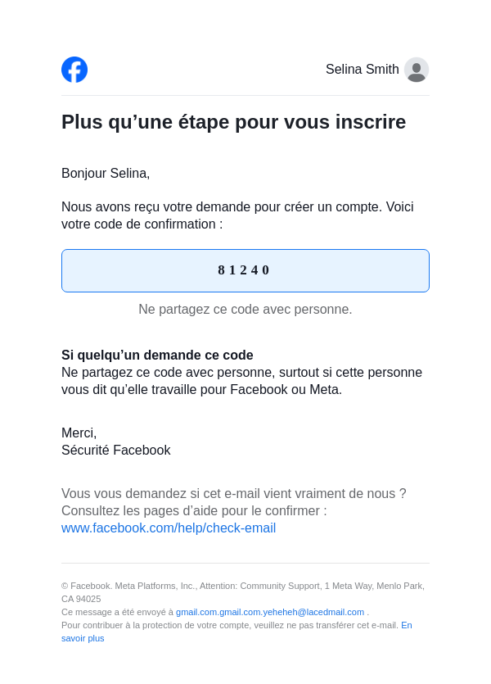491x684 pixels.
Task: Click the heading "Plus qu'une étape pour vous inscrire"
Action: coord(233,122)
